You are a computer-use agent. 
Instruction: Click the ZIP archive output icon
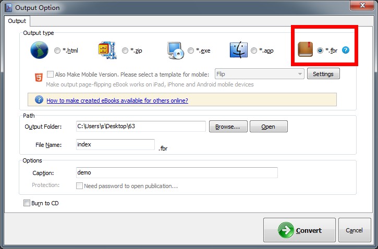point(107,50)
